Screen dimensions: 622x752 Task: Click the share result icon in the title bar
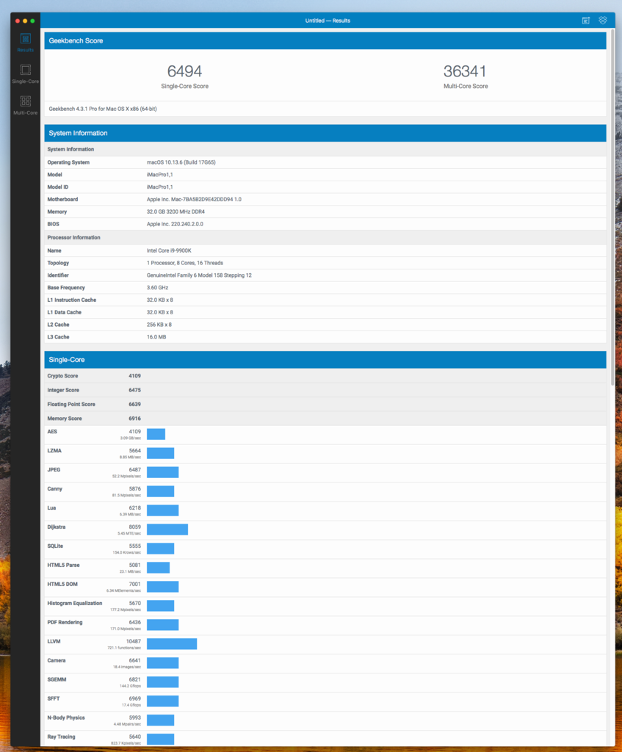585,20
